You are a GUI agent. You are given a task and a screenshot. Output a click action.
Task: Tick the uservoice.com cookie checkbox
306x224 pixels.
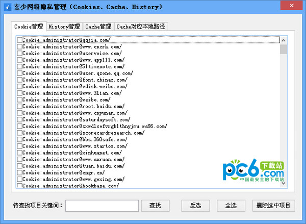[x=19, y=53]
